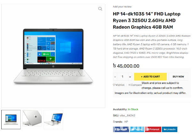Screen dimensions: 193x135
Task: Add the HP laptop to cart
Action: pyautogui.click(x=150, y=76)
